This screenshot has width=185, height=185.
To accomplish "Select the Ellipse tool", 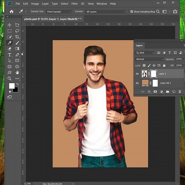I will click(x=17, y=67).
